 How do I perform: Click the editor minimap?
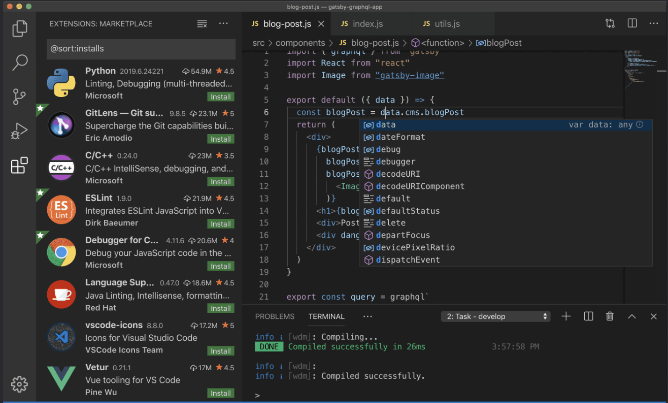pos(639,178)
